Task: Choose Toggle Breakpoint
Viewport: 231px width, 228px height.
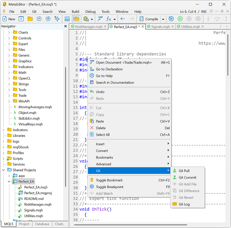Action: click(x=130, y=187)
